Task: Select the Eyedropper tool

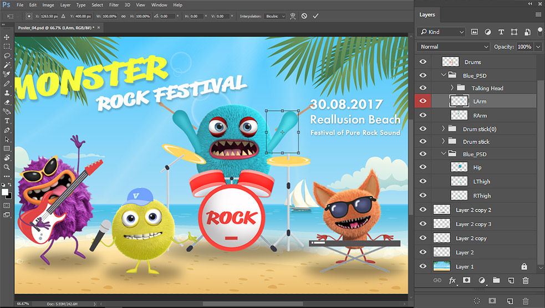Action: pos(7,74)
